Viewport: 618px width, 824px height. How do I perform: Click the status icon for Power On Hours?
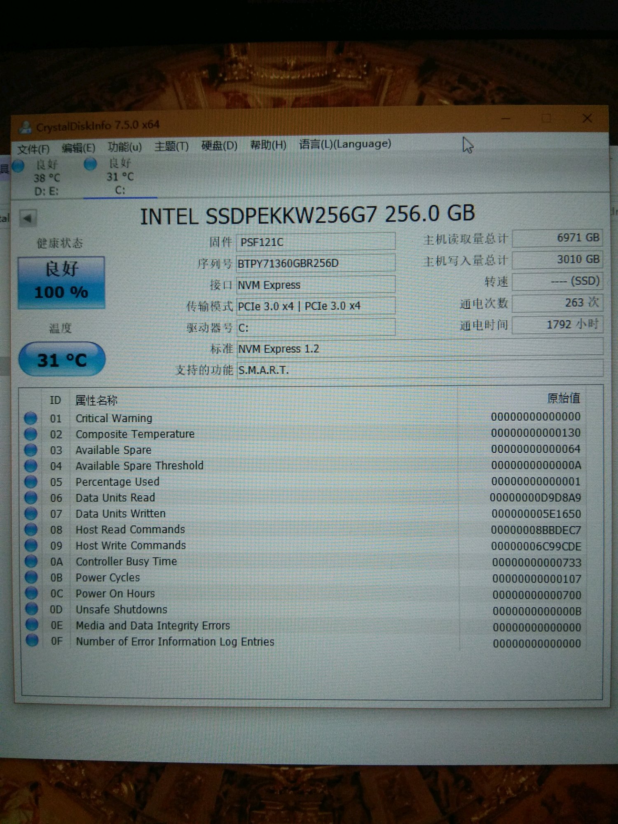31,593
